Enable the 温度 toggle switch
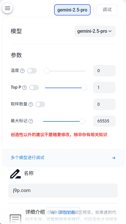The width and height of the screenshot is (126, 224). point(32,71)
